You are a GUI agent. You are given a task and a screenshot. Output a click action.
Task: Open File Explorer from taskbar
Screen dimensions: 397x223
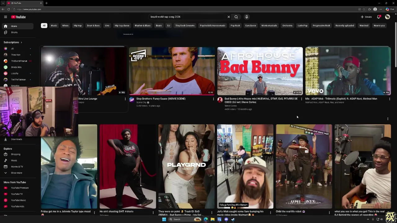click(x=212, y=219)
